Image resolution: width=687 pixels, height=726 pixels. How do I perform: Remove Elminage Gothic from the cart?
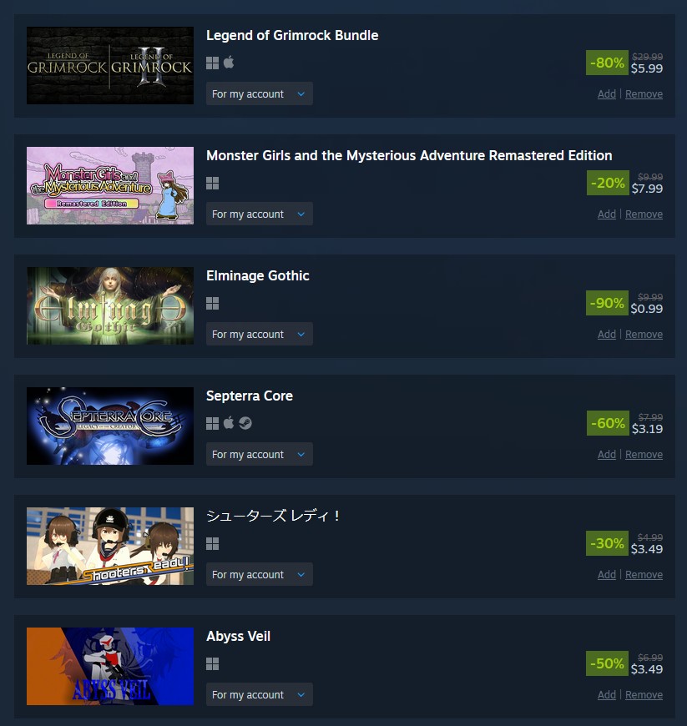pyautogui.click(x=644, y=335)
